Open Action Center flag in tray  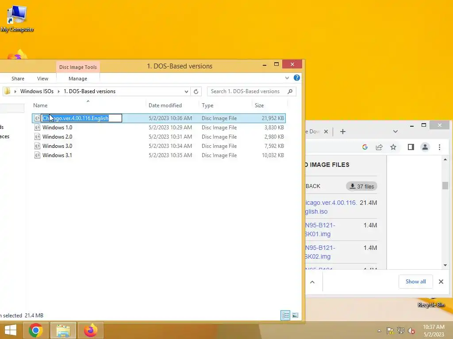pyautogui.click(x=390, y=331)
